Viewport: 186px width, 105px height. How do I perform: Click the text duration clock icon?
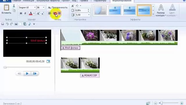point(73,15)
